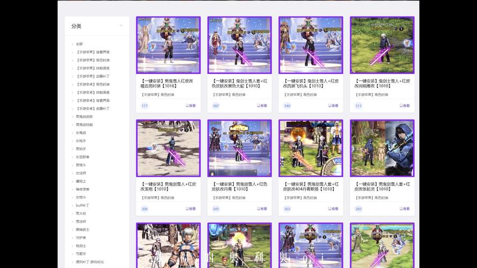Click the 查看 icon on the 改龙袍 card

click(190, 209)
